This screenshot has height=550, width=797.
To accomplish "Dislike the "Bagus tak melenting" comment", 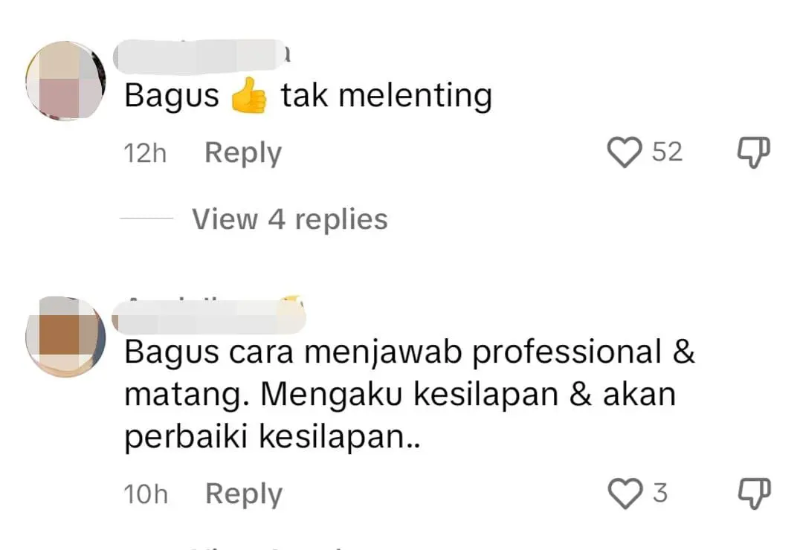I will coord(754,152).
